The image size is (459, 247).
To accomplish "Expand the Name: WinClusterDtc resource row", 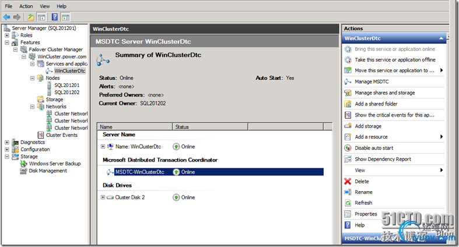I will coord(103,146).
